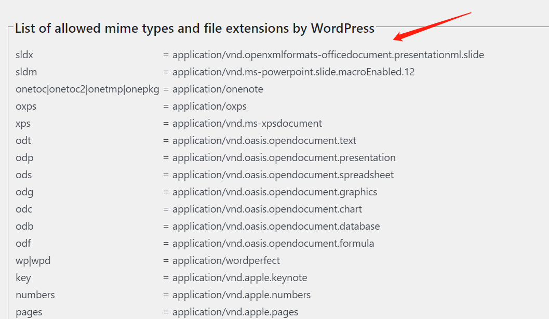Select the 'application/vnd.apple.keynote' mime type

point(240,278)
